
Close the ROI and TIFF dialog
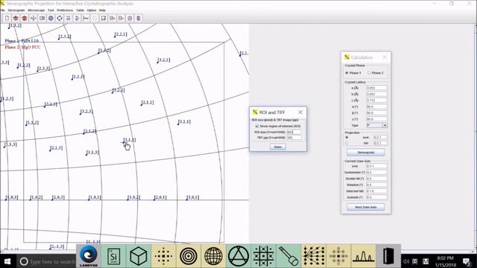click(300, 112)
